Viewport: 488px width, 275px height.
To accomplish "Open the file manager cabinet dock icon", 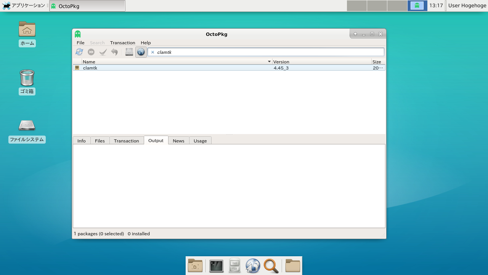I will coord(234,265).
